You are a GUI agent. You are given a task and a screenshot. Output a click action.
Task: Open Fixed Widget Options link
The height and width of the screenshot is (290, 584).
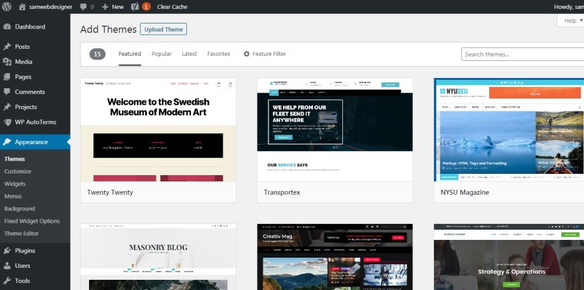click(32, 221)
